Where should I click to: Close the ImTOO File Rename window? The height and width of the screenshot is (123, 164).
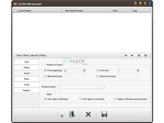(150, 4)
